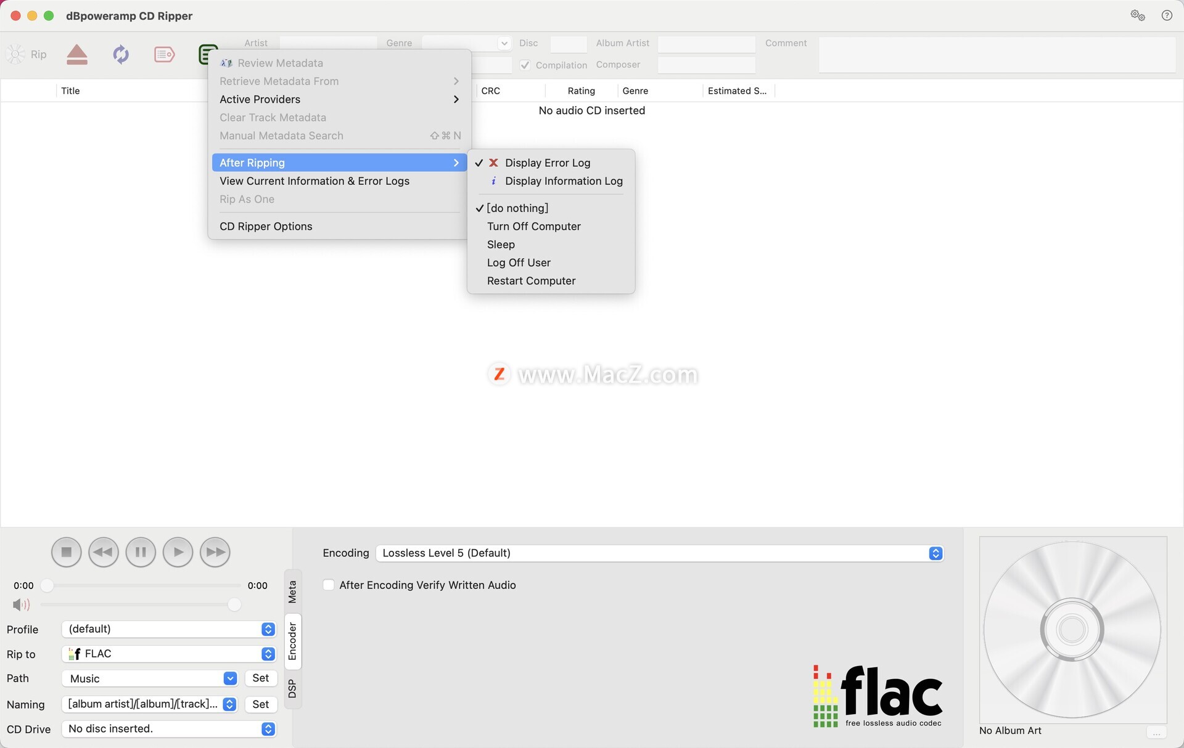1184x748 pixels.
Task: Open View Current Information & Error Logs
Action: (339, 181)
